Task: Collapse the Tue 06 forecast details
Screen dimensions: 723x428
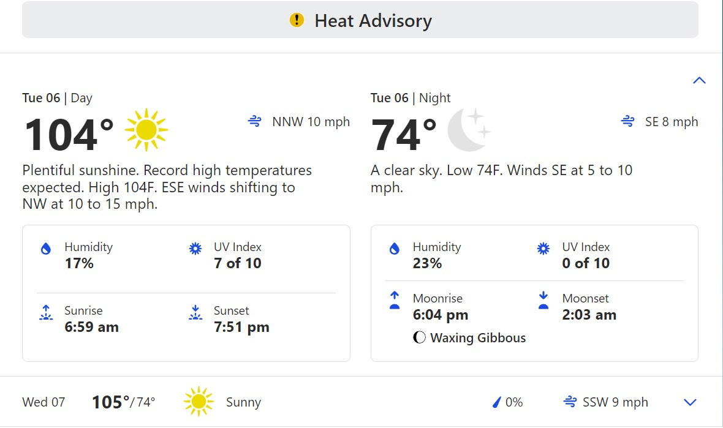Action: 699,80
